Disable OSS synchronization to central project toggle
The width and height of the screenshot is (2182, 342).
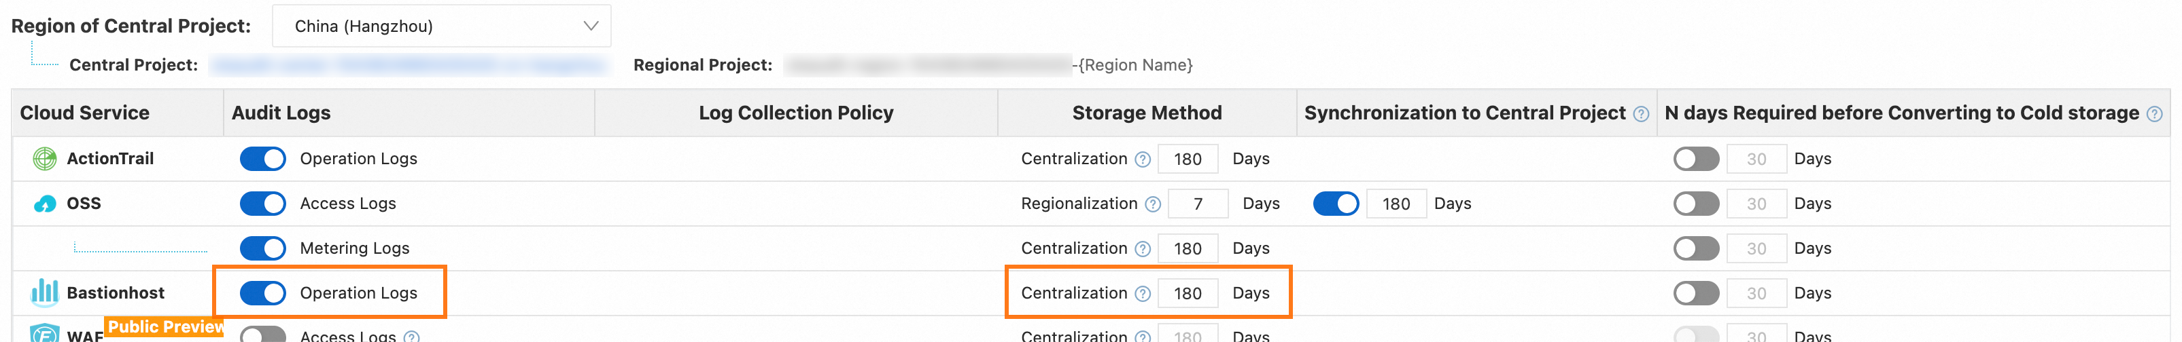[x=1336, y=204]
